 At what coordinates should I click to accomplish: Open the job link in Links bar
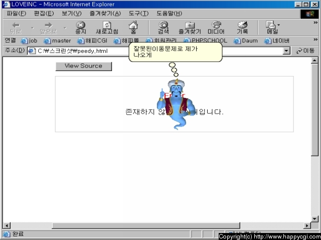(29, 41)
